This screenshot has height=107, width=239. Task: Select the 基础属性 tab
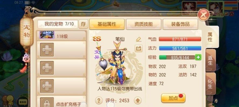point(107,24)
